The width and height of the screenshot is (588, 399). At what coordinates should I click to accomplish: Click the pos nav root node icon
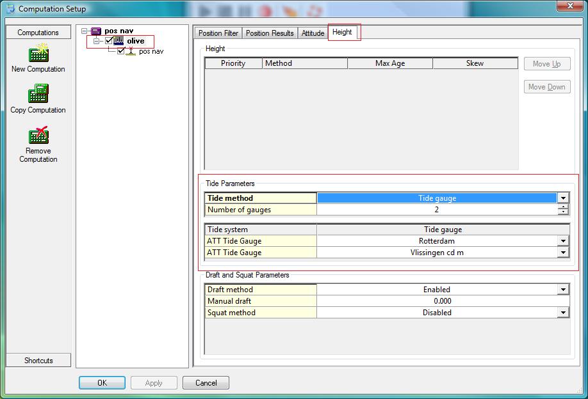coord(96,31)
